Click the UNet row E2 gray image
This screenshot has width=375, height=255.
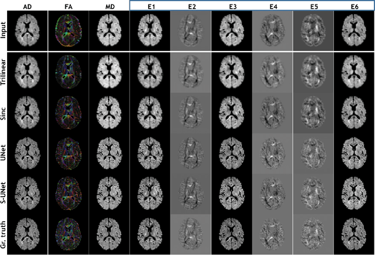(x=192, y=153)
